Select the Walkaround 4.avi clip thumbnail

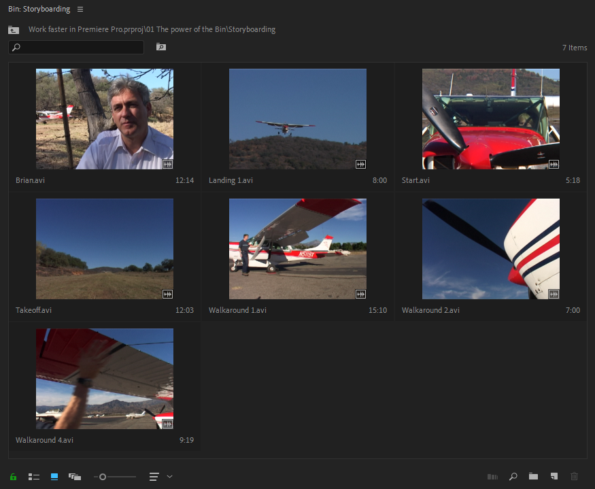point(104,379)
